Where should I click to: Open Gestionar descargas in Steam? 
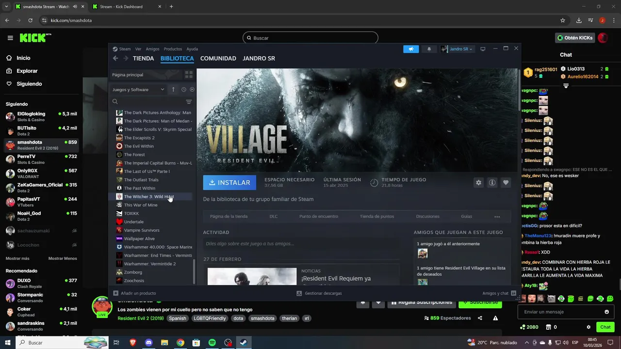319,293
